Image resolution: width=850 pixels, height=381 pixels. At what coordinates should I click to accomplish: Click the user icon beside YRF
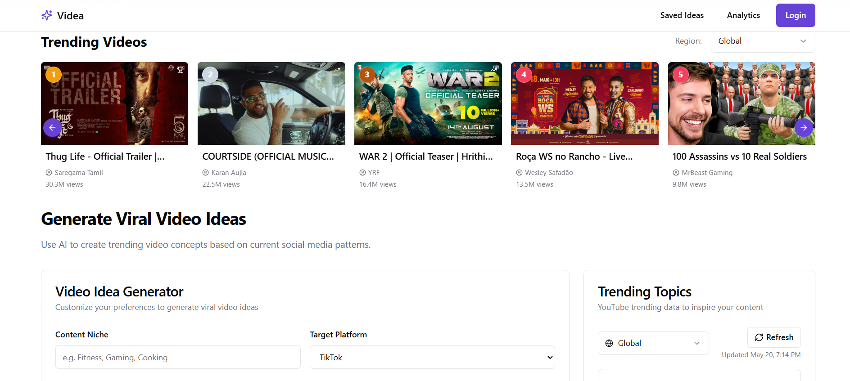(362, 173)
